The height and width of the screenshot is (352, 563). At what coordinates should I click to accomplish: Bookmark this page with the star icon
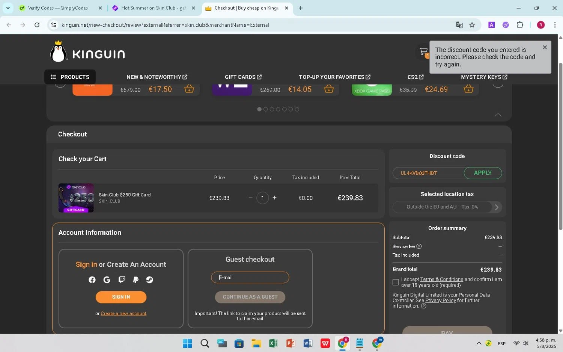[472, 25]
